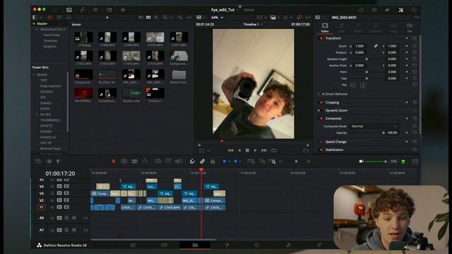Select the arrow Selection Mode tool
This screenshot has width=452, height=254.
pos(114,162)
